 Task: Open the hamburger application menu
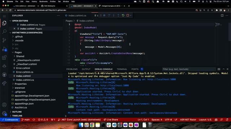point(4,16)
